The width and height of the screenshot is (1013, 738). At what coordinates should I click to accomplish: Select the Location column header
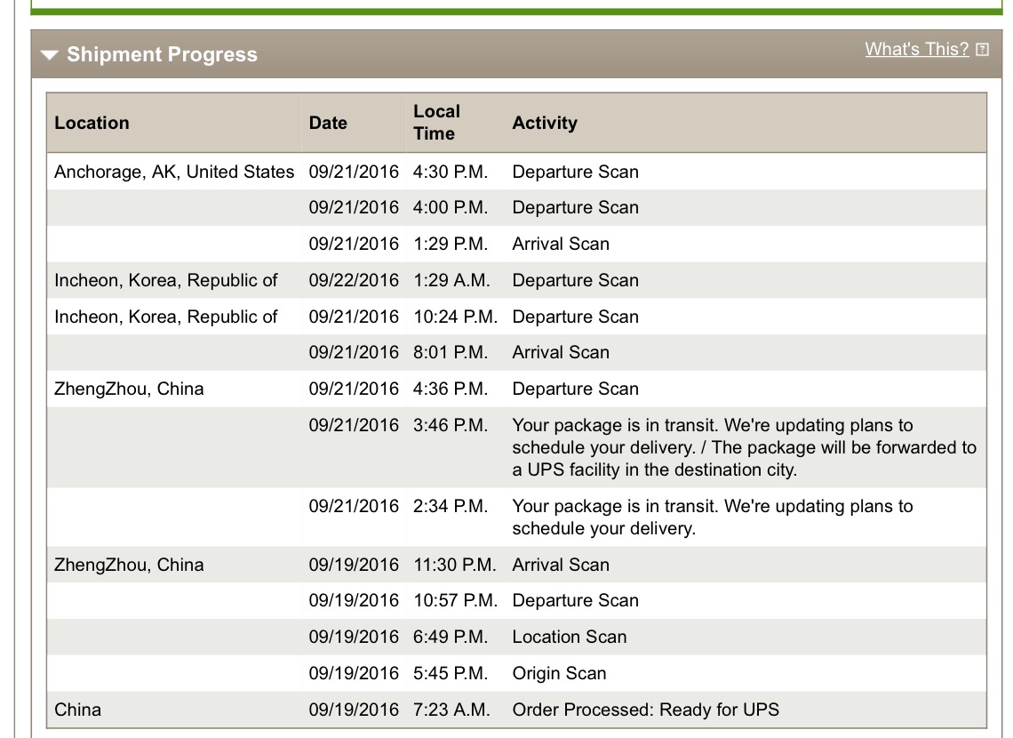coord(92,123)
